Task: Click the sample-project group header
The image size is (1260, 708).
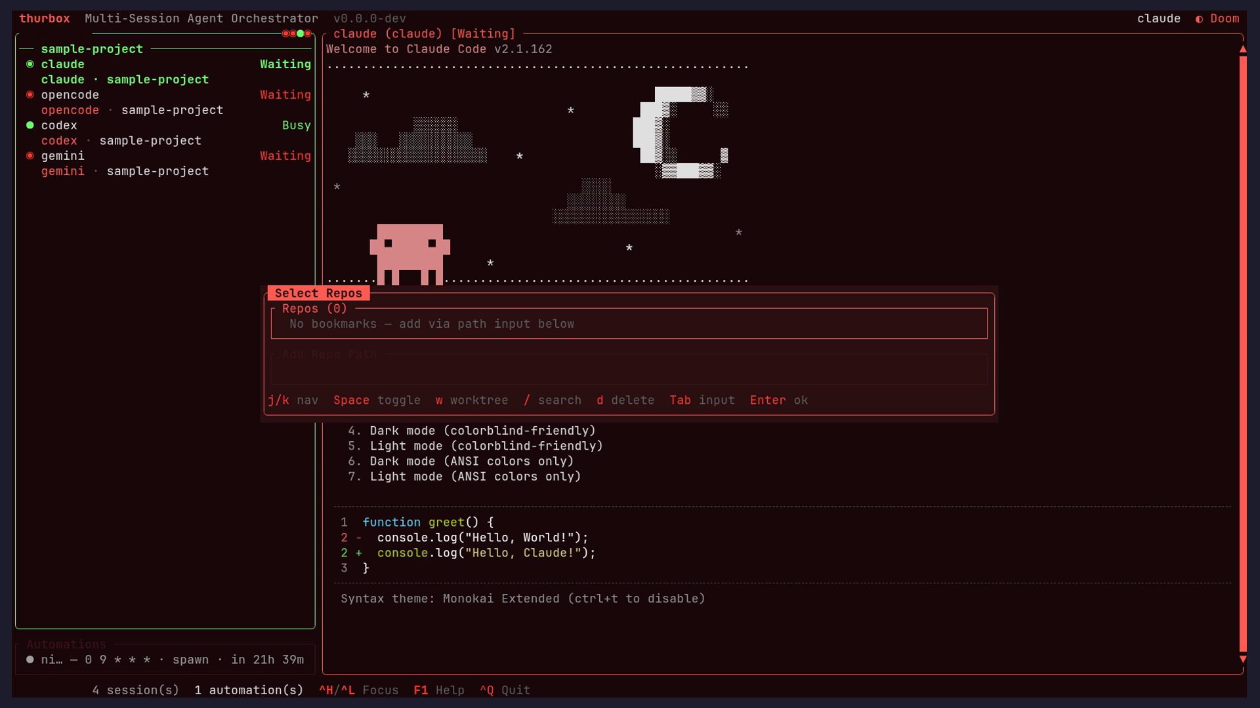Action: click(x=92, y=49)
